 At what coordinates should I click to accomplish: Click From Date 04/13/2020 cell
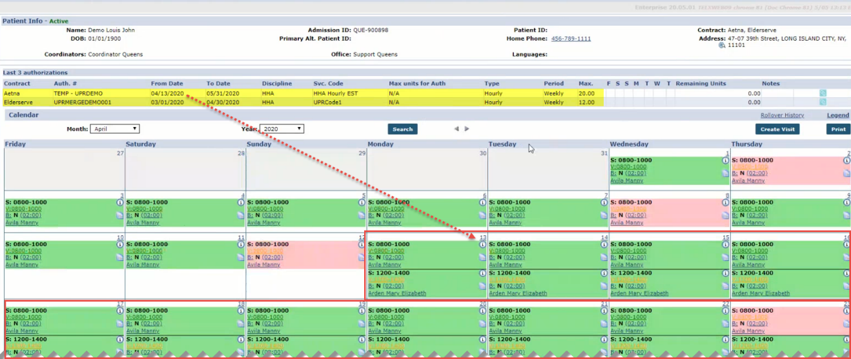click(x=167, y=93)
